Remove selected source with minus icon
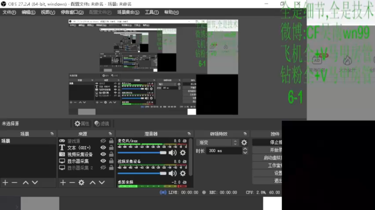The height and width of the screenshot is (210, 375). click(x=72, y=182)
